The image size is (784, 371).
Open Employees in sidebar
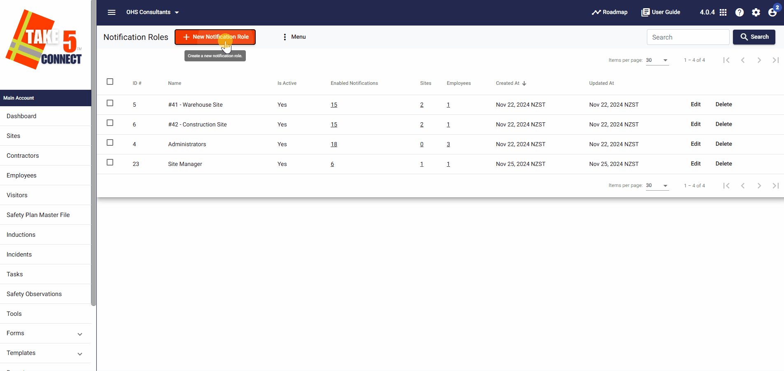point(45,175)
